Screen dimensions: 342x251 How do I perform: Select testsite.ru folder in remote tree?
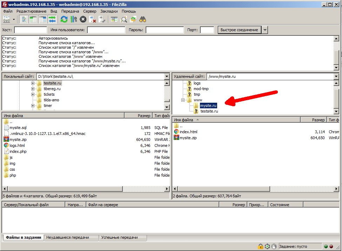209,111
